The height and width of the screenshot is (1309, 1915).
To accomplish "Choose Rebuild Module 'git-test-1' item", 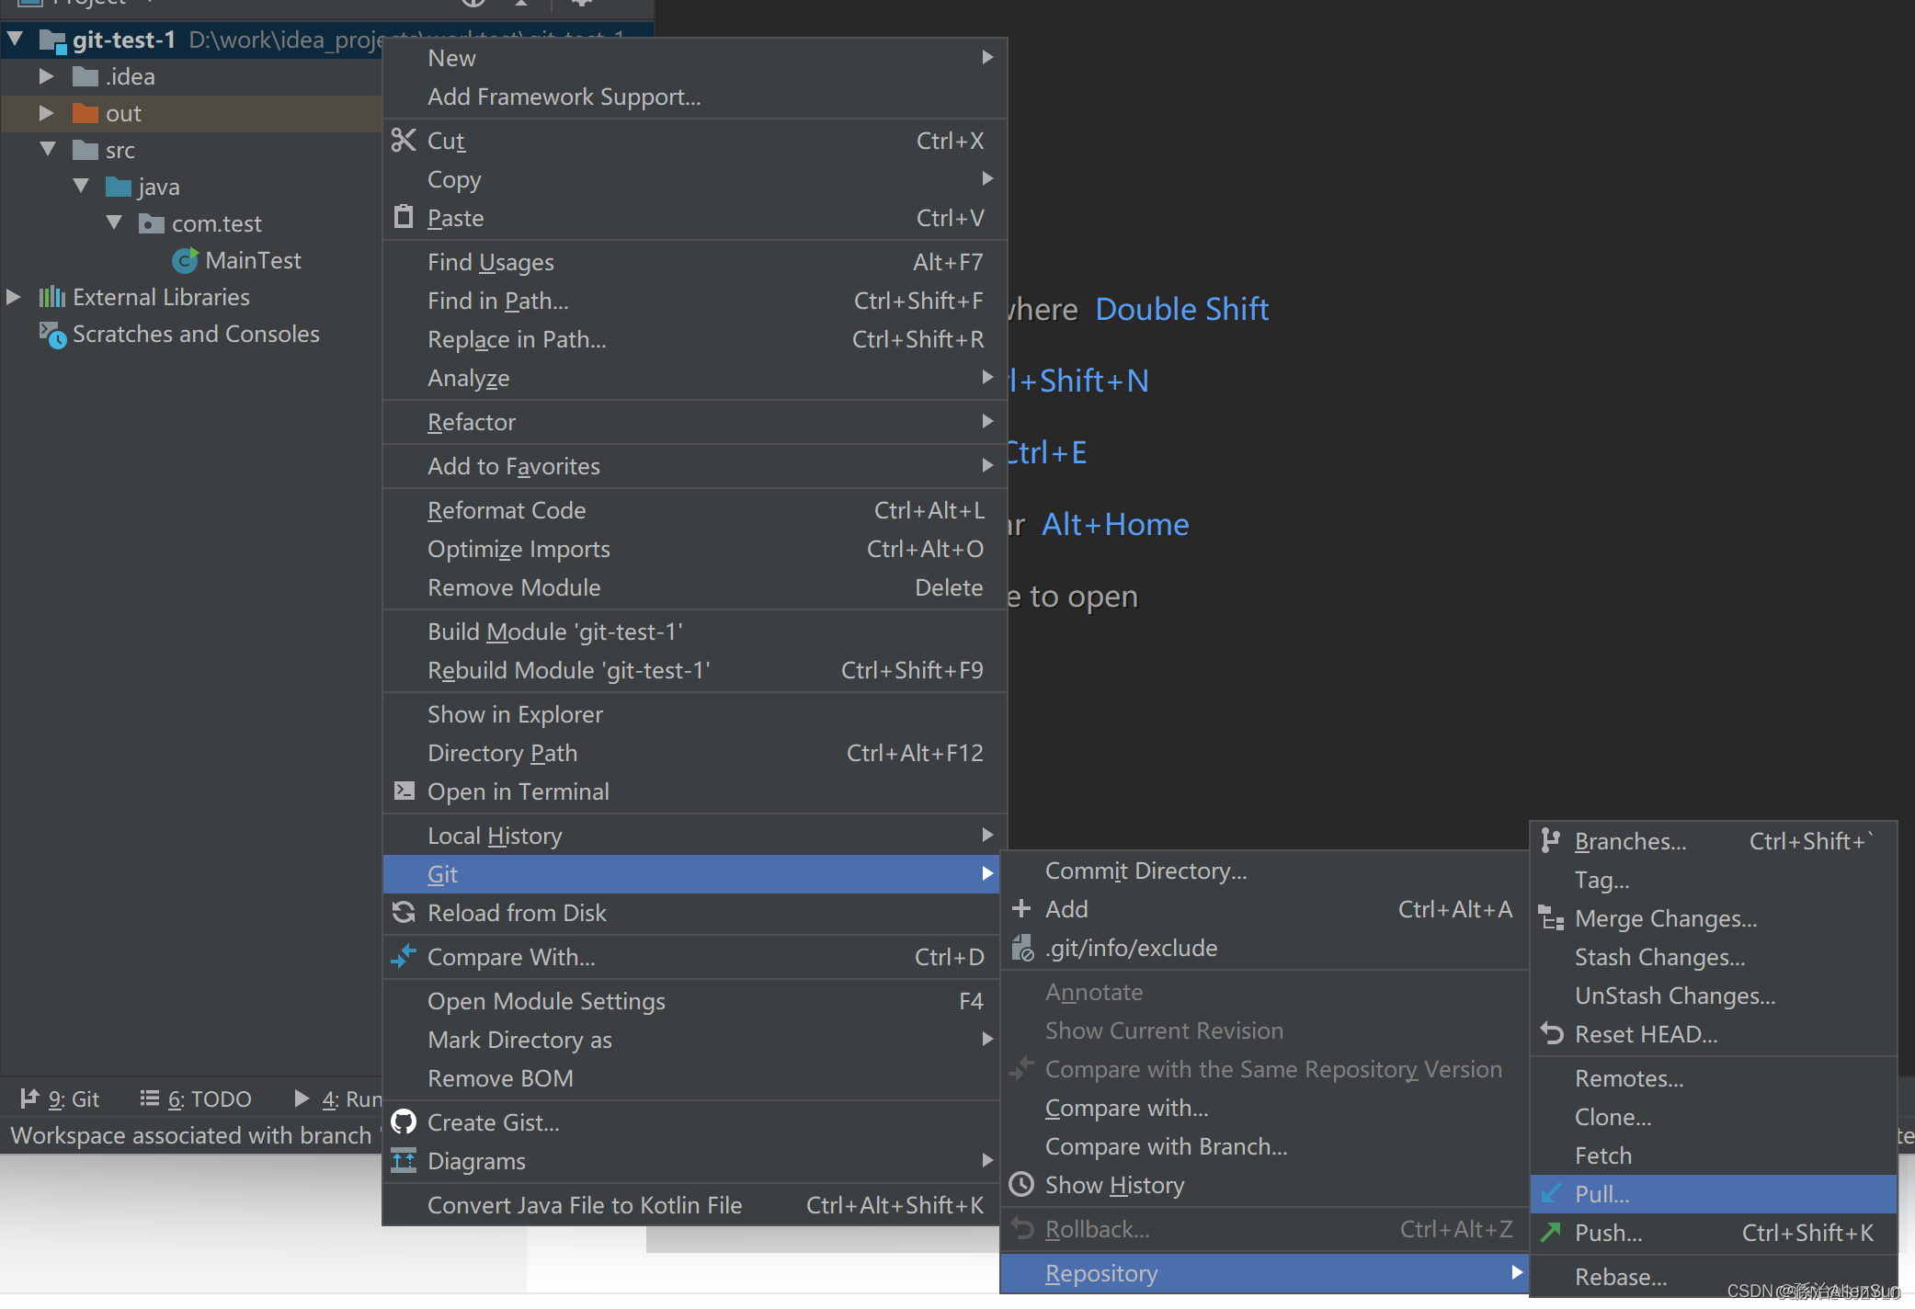I will point(695,669).
